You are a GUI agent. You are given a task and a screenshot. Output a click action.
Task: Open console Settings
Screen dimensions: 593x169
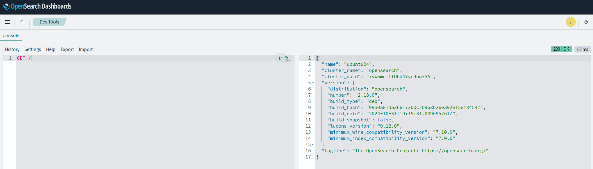click(33, 49)
